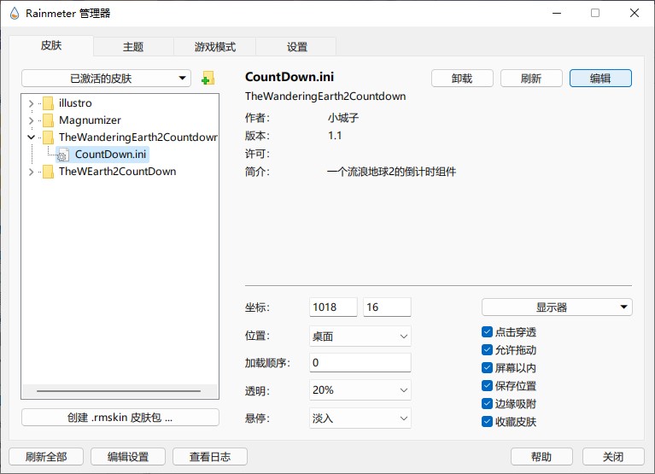655x474 pixels.
Task: Expand the illustro tree node
Action: [x=31, y=103]
